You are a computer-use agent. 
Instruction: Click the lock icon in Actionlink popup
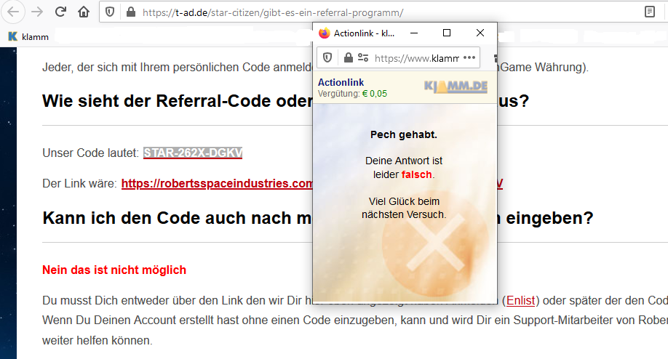click(x=348, y=58)
